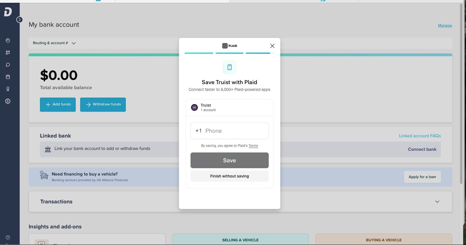This screenshot has width=466, height=245.
Task: Click the page vertical scrollbar
Action: [461, 94]
